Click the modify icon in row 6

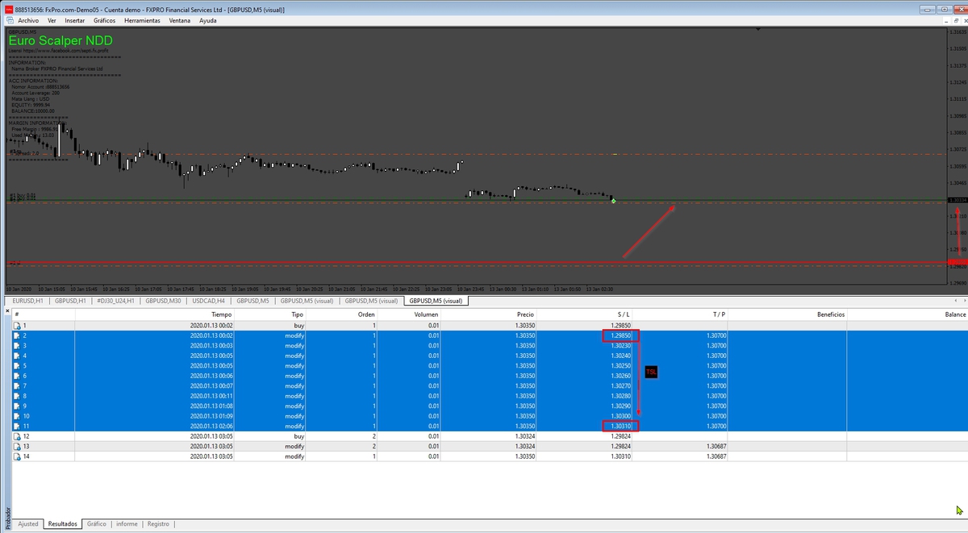18,376
